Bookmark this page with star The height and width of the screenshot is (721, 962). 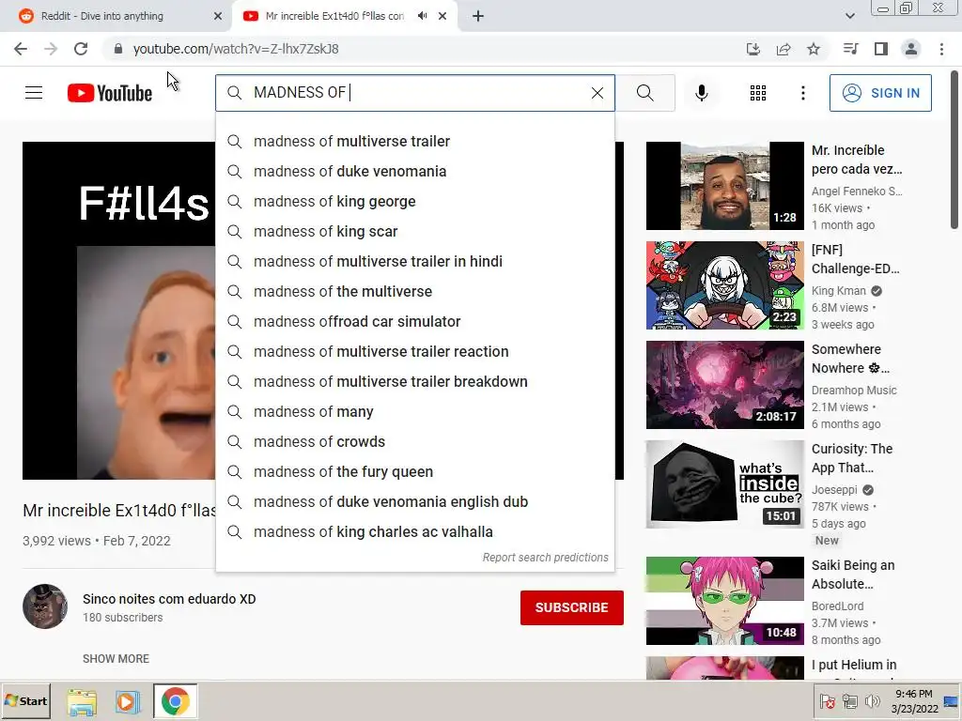click(814, 49)
